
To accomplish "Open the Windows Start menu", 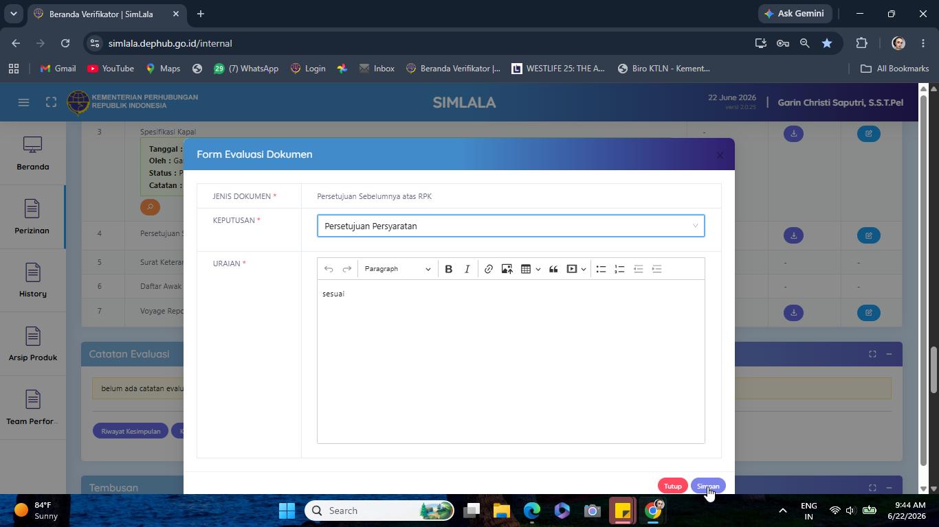I will coord(287,511).
